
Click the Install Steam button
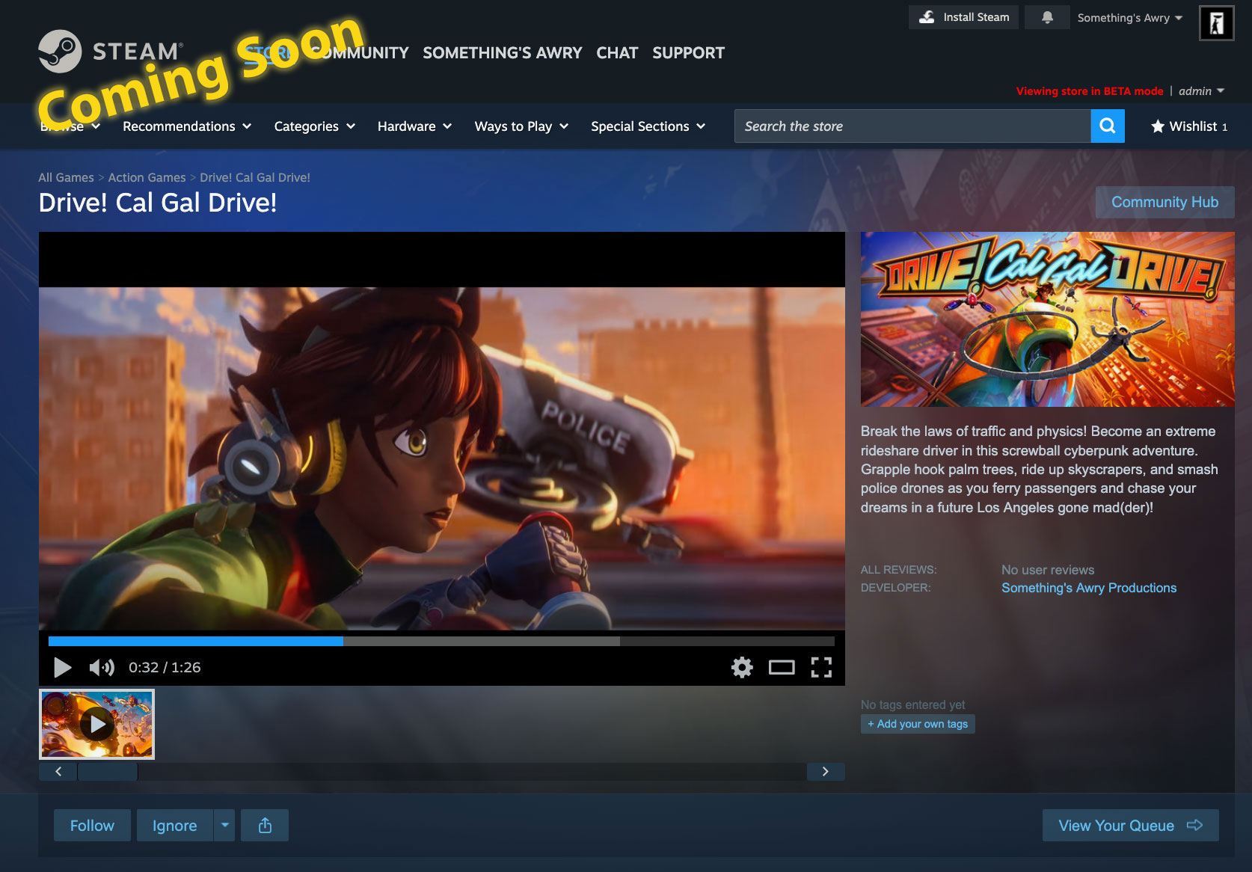pos(963,17)
